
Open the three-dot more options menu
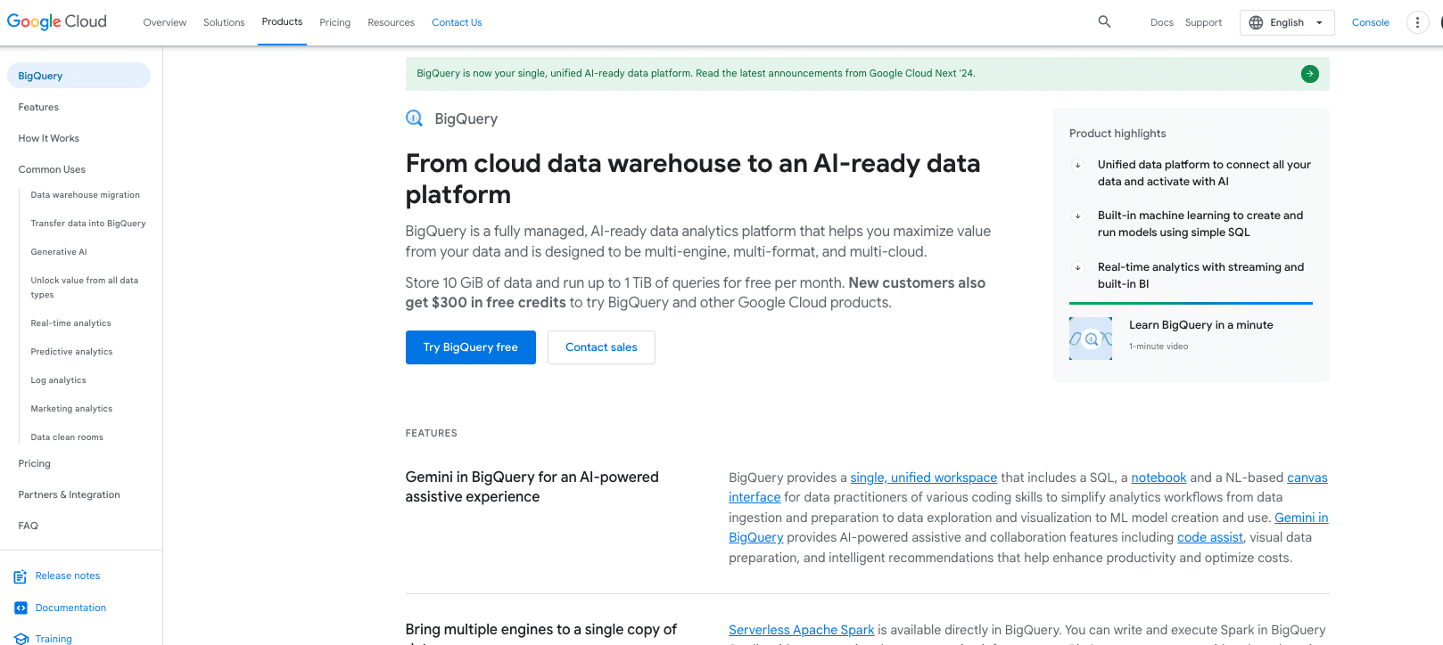click(x=1417, y=22)
